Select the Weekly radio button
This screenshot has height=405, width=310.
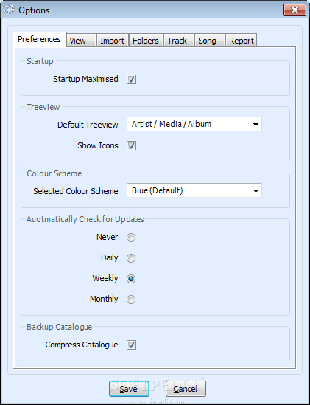coord(131,279)
